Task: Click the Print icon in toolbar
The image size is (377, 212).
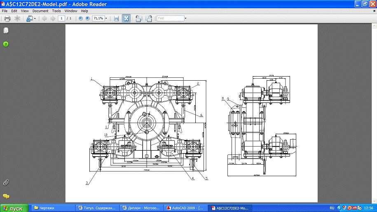Action: pyautogui.click(x=7, y=19)
